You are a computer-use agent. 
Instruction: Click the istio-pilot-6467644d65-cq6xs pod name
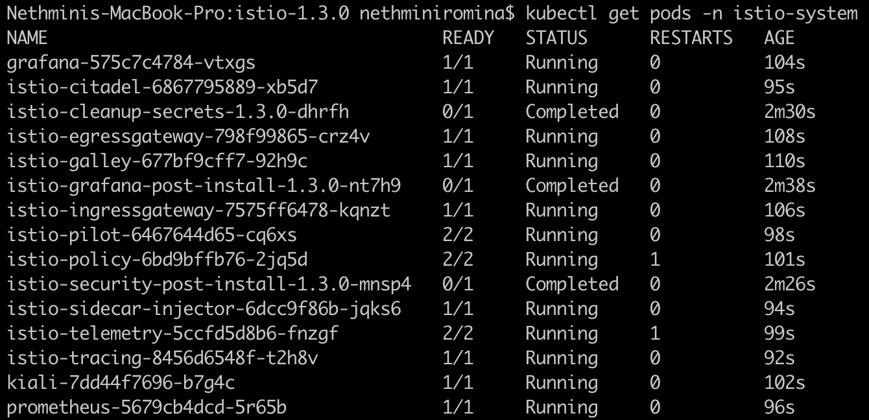tap(152, 235)
